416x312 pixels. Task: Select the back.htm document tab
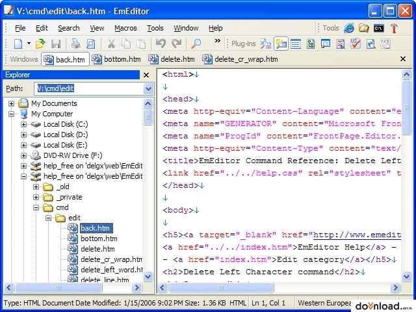tap(65, 59)
